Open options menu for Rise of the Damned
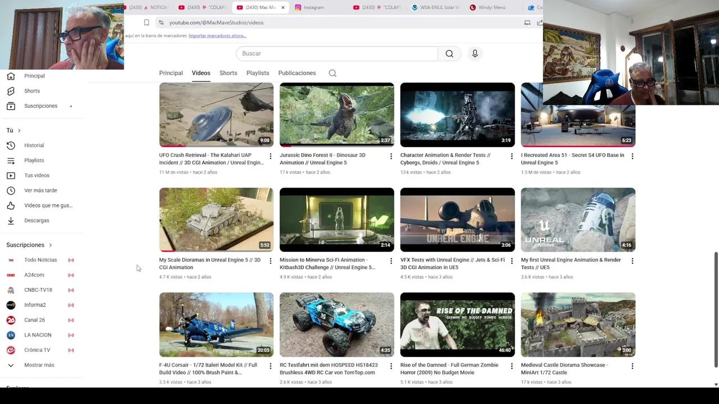The image size is (719, 404). click(511, 366)
